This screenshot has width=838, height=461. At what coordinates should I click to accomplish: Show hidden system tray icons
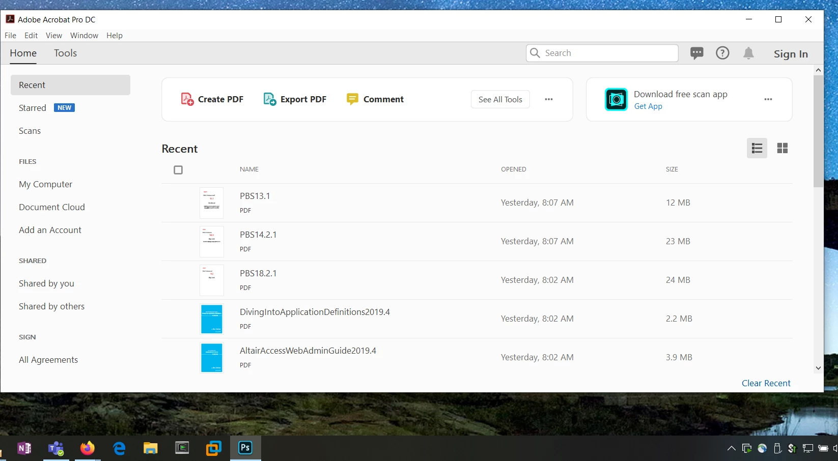pyautogui.click(x=732, y=448)
